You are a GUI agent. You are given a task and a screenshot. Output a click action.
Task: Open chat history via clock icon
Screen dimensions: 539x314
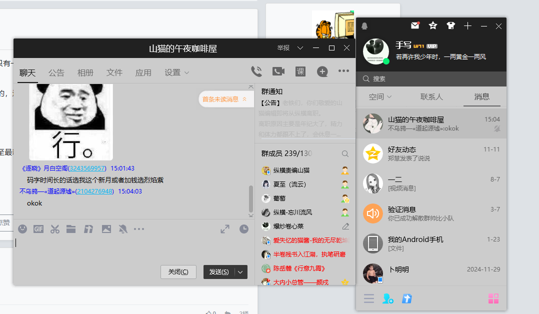(244, 229)
